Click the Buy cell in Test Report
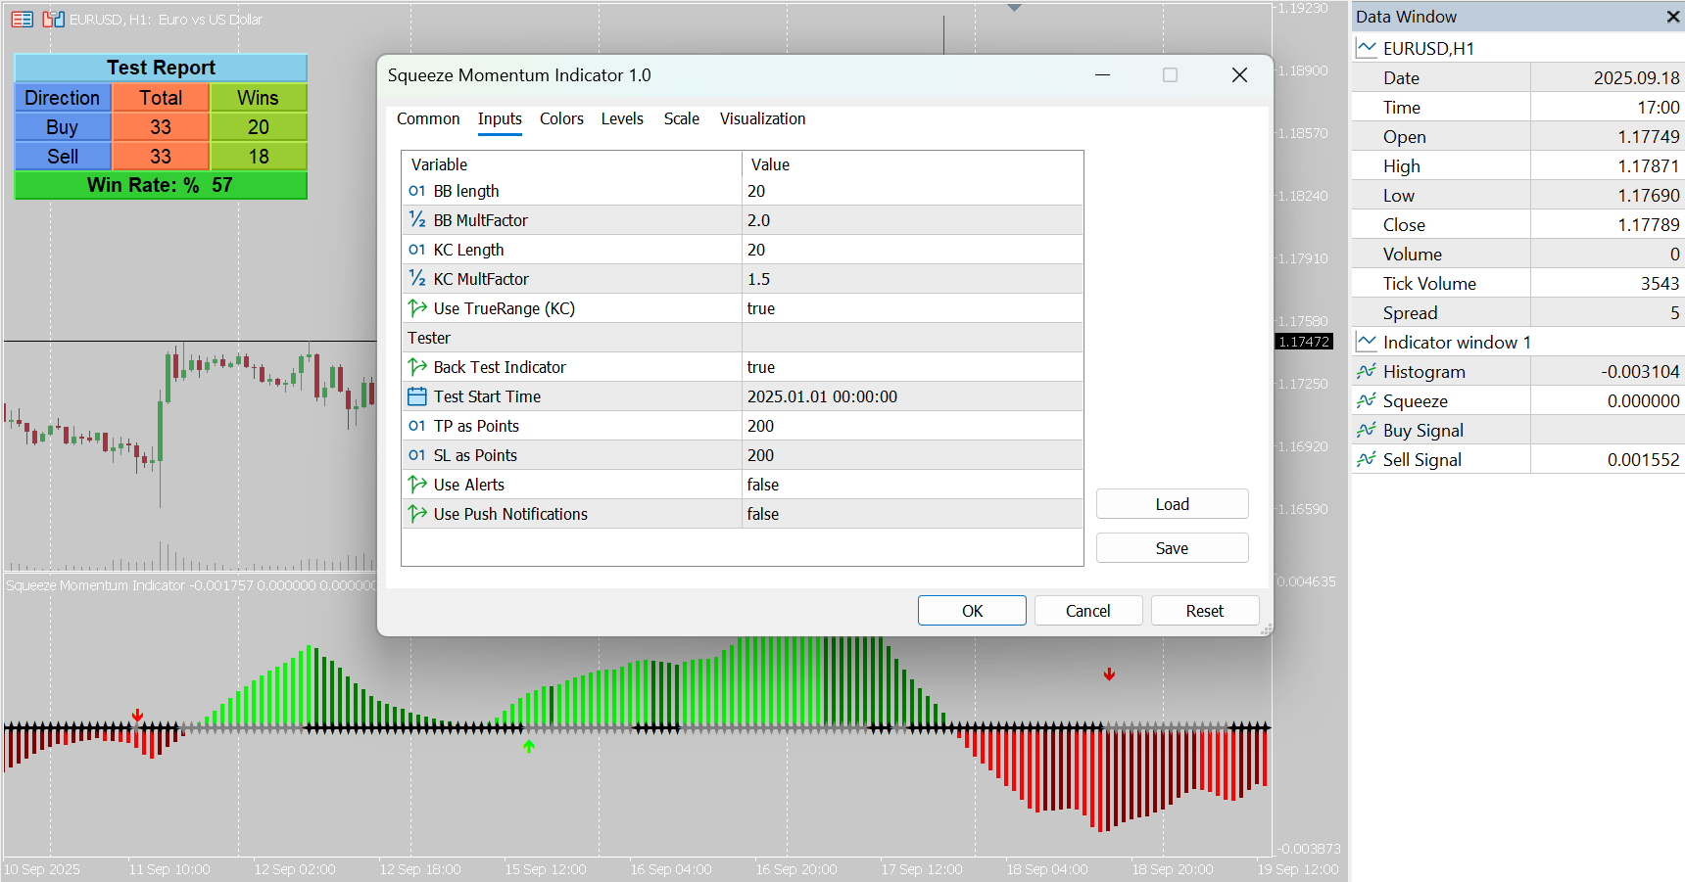Screen dimensions: 1685x882 point(63,127)
